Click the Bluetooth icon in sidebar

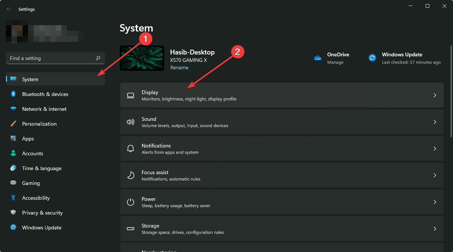[13, 94]
